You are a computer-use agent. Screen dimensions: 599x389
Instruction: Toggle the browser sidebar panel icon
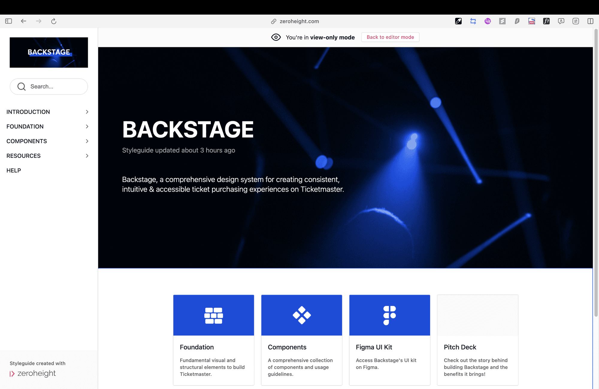tap(8, 21)
